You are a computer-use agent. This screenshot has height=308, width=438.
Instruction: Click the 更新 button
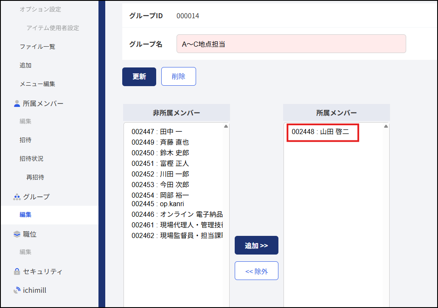[x=139, y=76]
